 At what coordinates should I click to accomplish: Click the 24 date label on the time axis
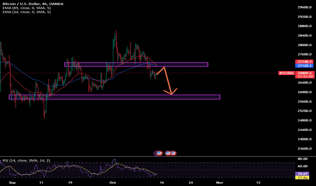click(x=191, y=183)
